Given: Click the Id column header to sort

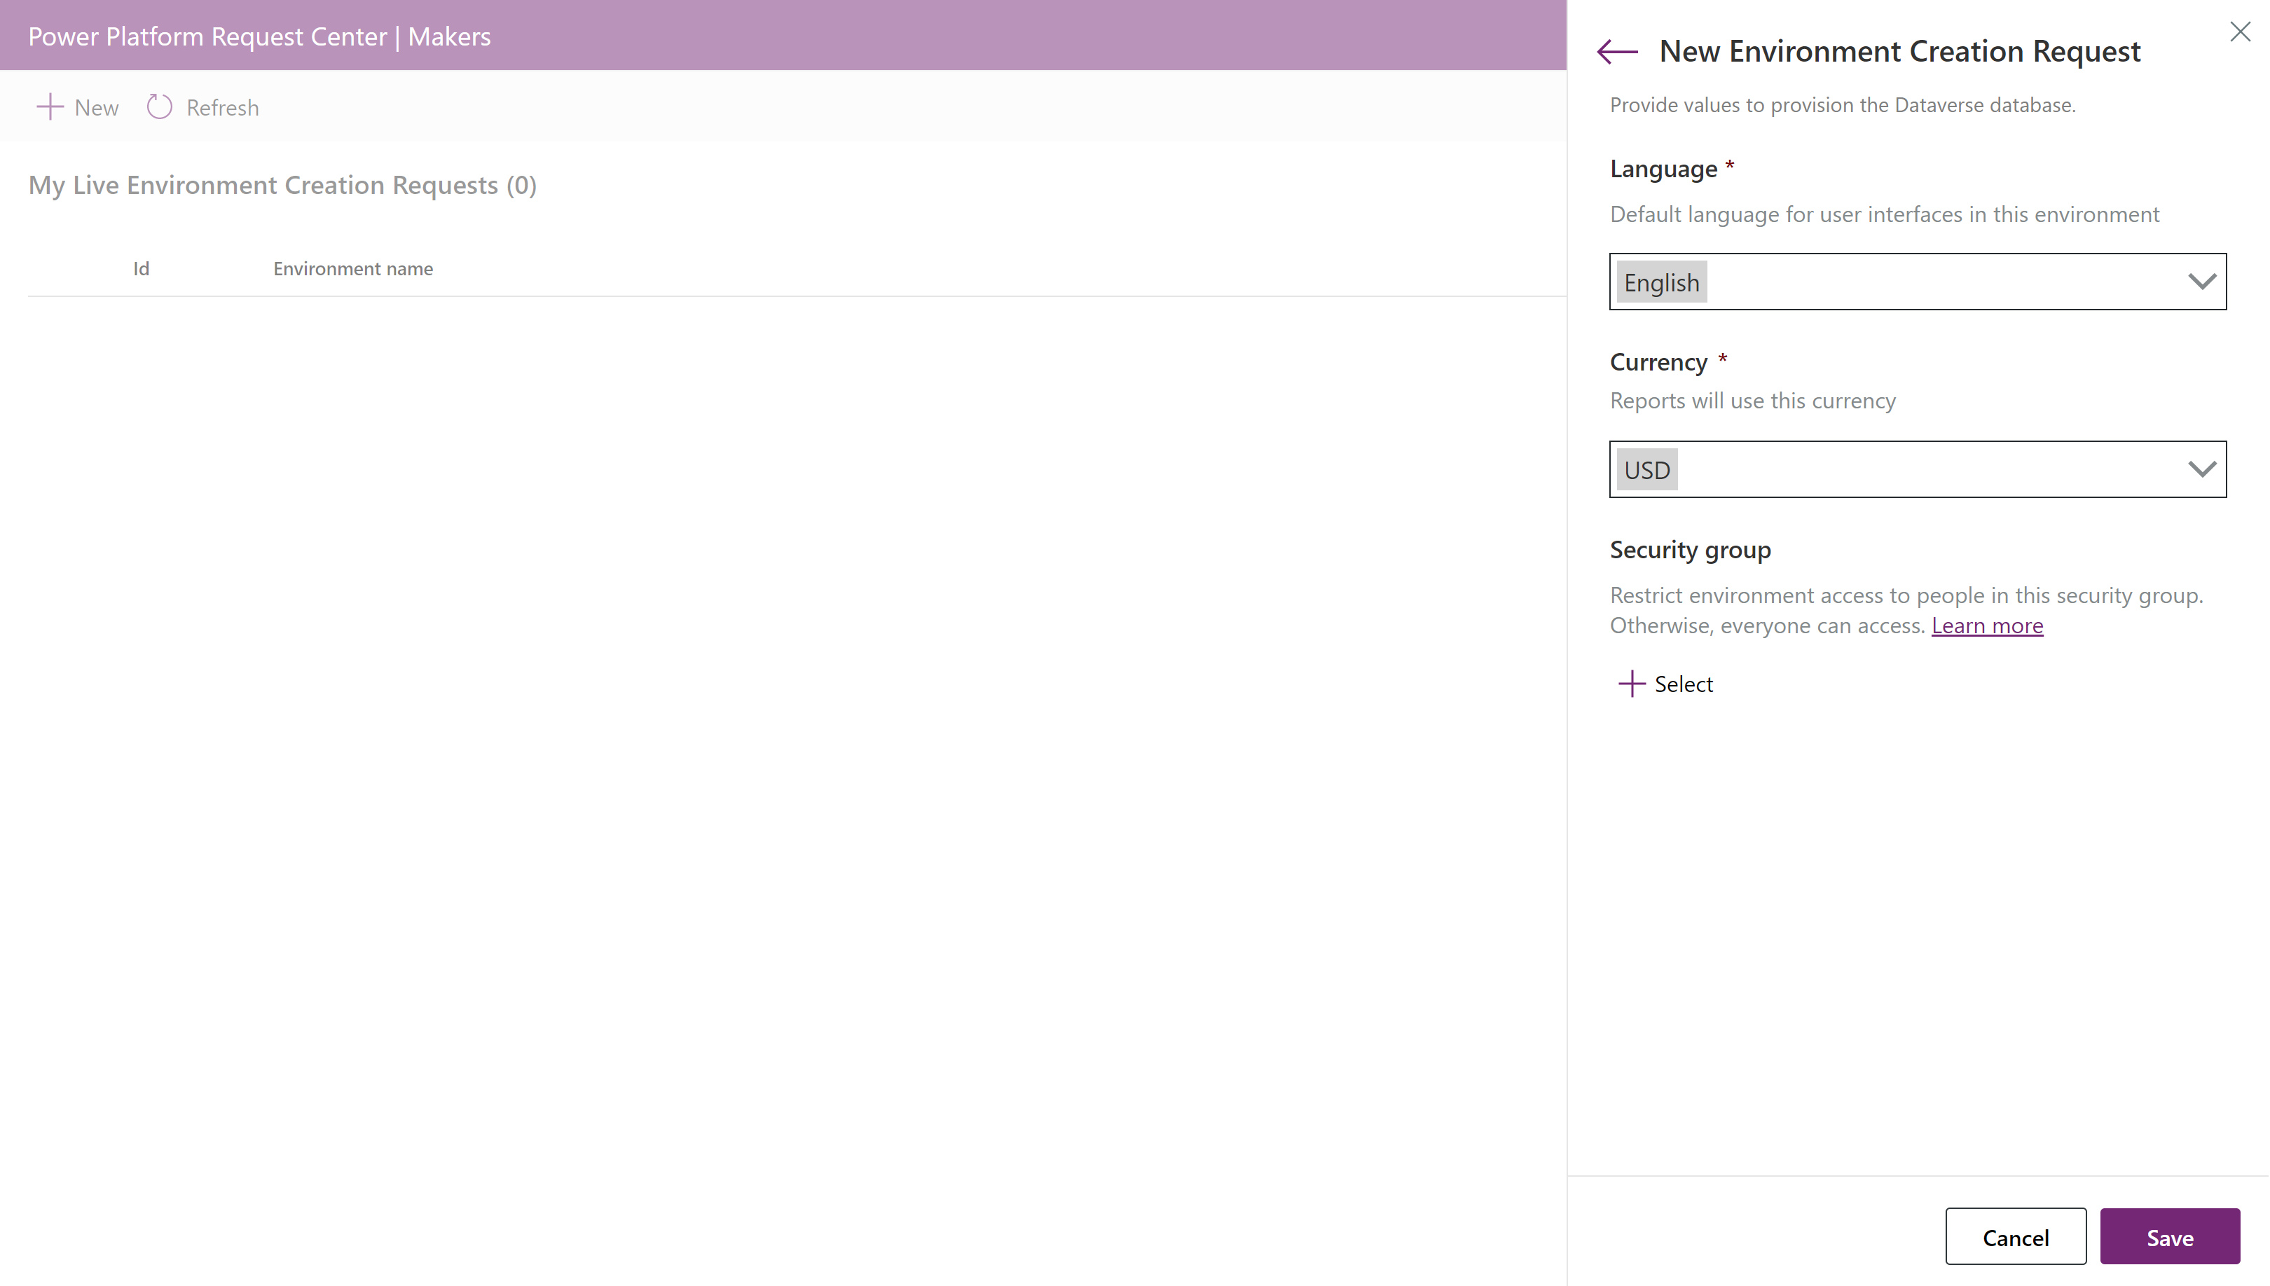Looking at the screenshot, I should tap(140, 268).
